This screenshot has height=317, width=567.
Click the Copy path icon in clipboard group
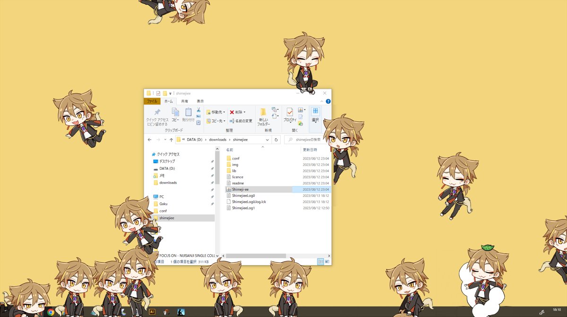[x=198, y=116]
